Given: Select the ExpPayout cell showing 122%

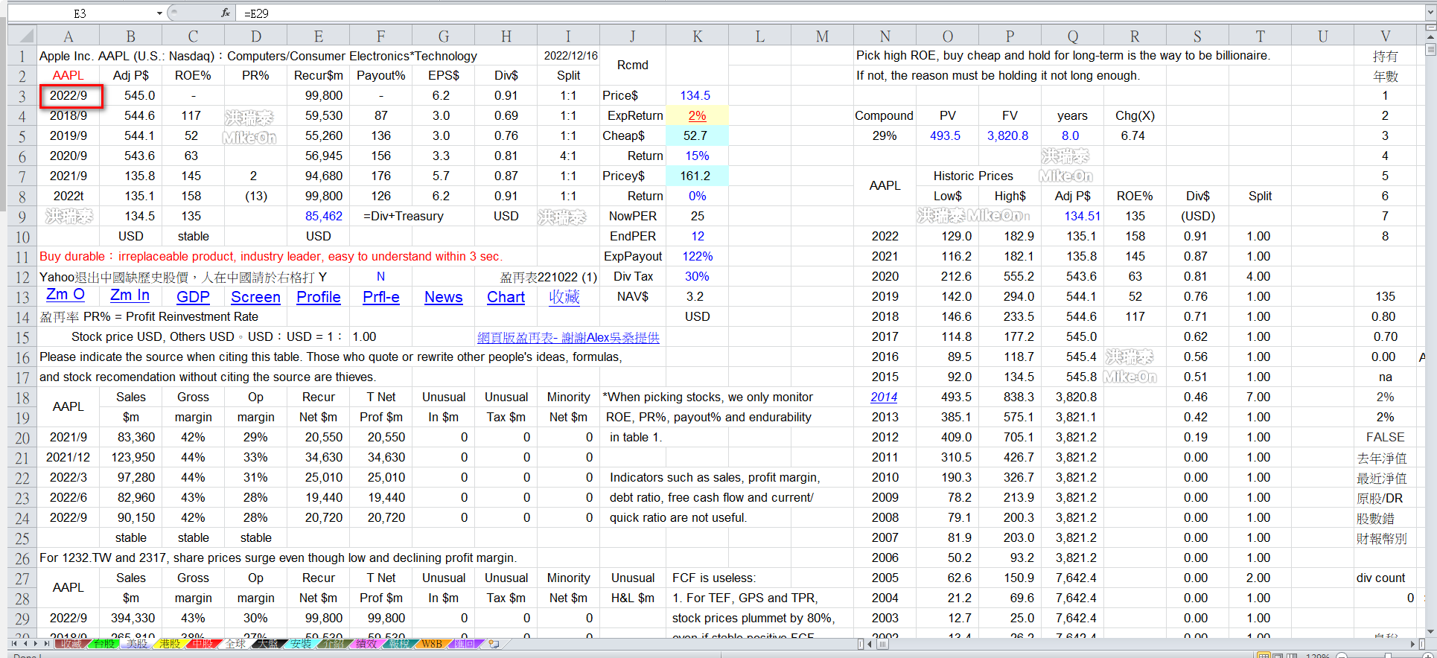Looking at the screenshot, I should point(697,256).
